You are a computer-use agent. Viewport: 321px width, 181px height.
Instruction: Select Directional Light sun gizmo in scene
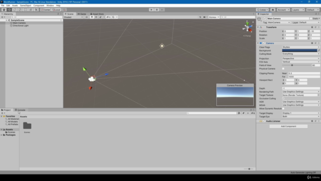tap(162, 46)
